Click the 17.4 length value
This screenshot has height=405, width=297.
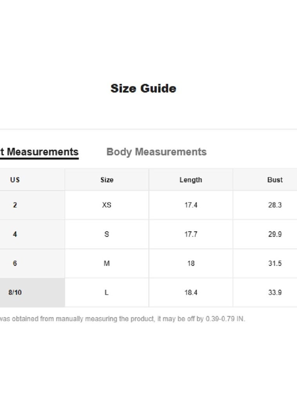point(191,205)
